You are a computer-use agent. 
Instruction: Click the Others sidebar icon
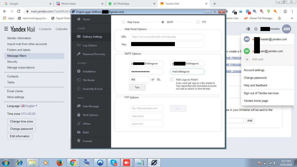79,124
